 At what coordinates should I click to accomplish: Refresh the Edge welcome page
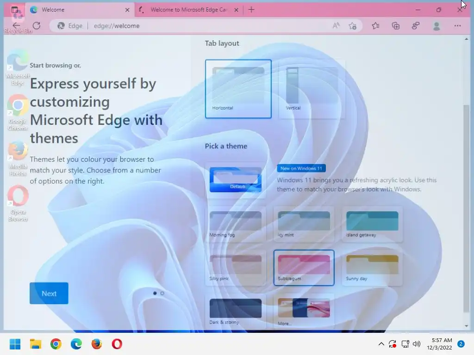[x=37, y=26]
